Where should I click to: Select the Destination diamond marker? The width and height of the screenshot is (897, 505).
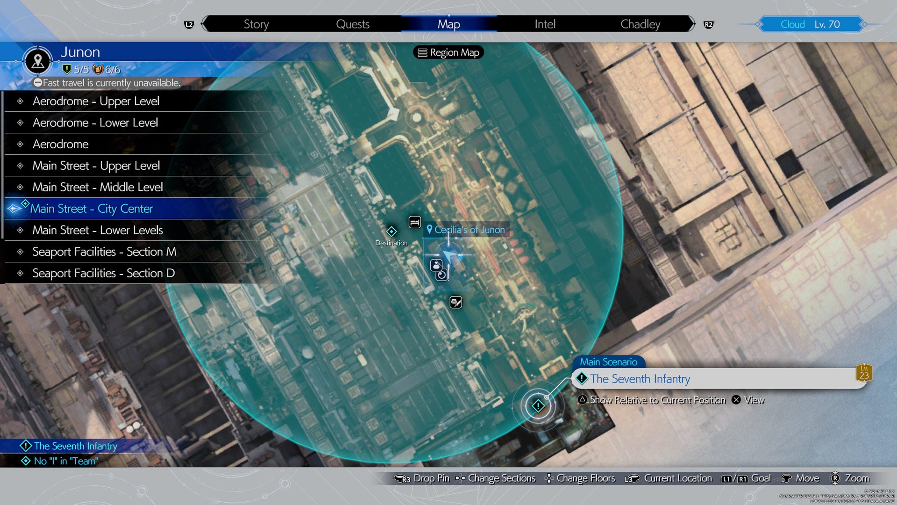[392, 231]
